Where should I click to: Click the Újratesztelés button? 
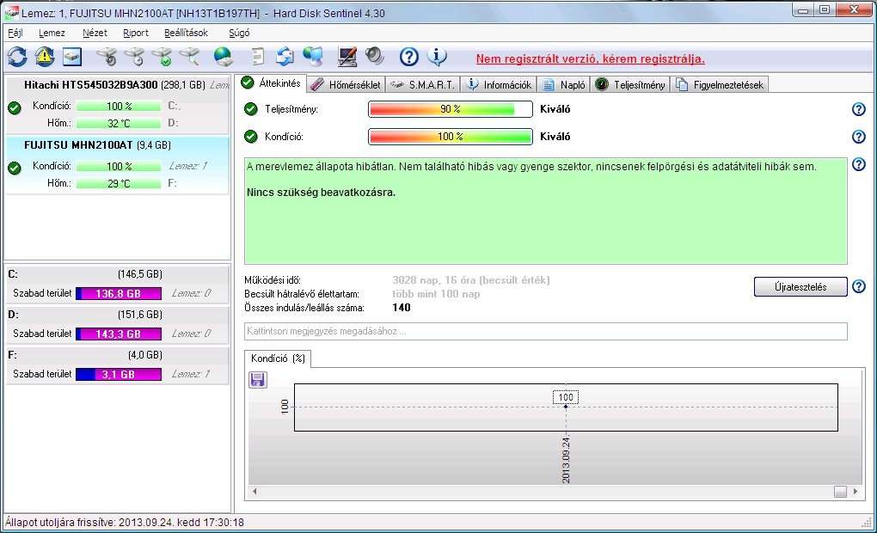(x=800, y=287)
